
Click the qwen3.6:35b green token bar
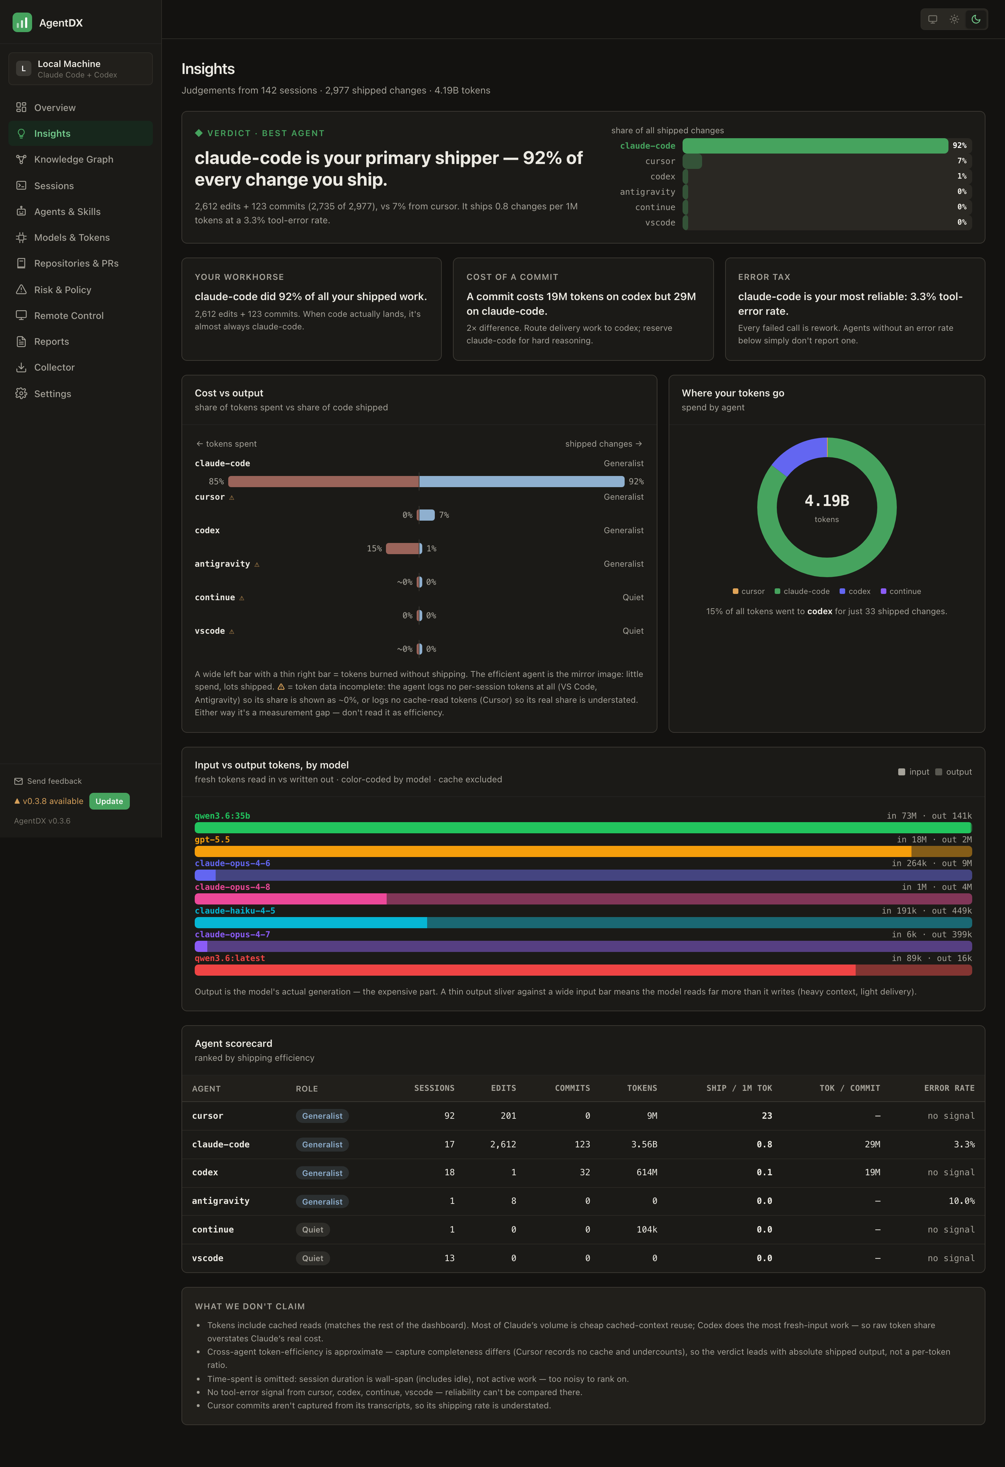(583, 828)
